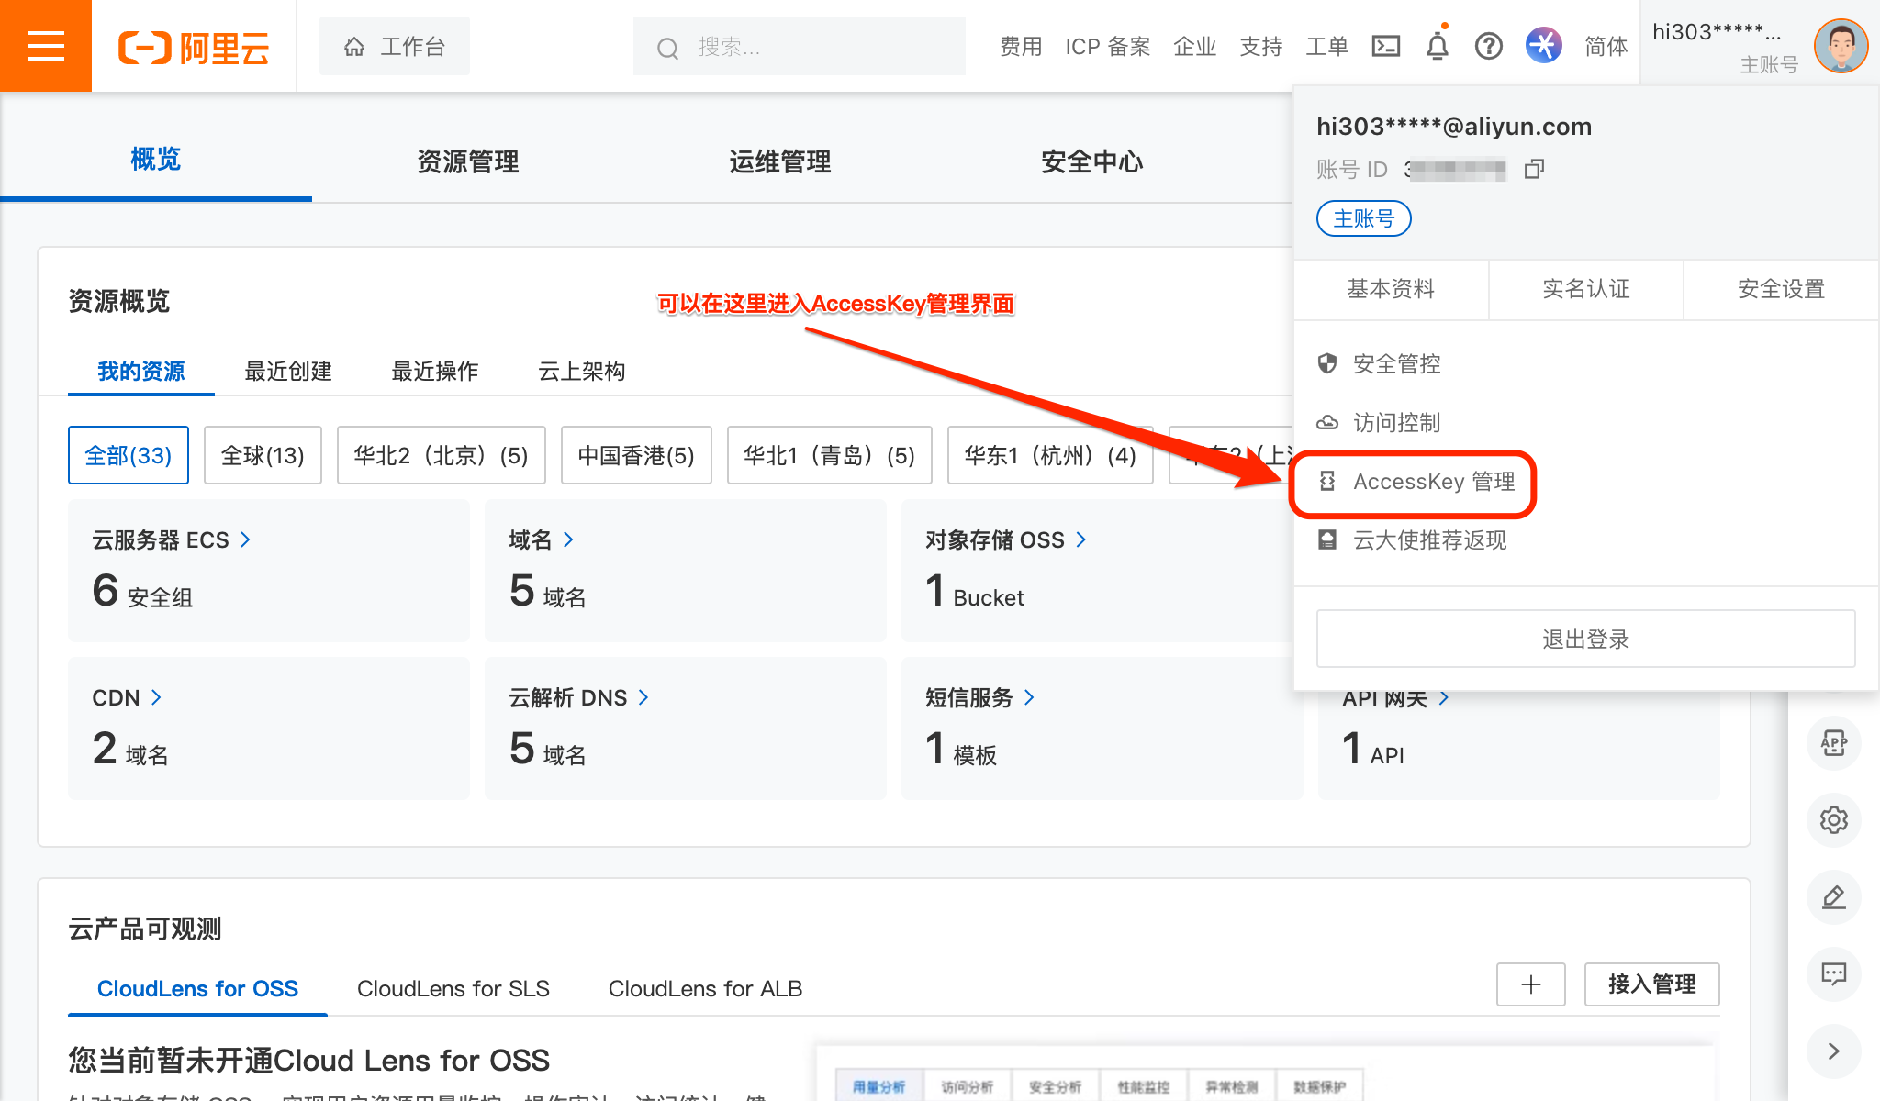Open 安全设置 in account panel
Screen dimensions: 1880x1101
(x=1781, y=289)
